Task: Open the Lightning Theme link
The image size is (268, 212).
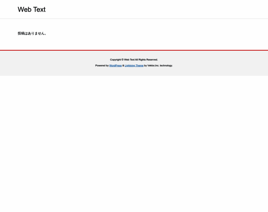Action: click(134, 66)
